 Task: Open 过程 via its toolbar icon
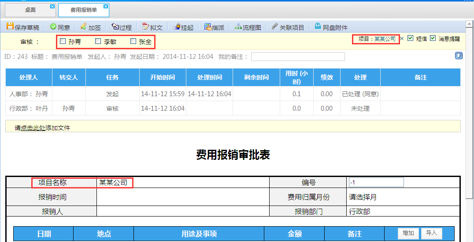(x=115, y=26)
